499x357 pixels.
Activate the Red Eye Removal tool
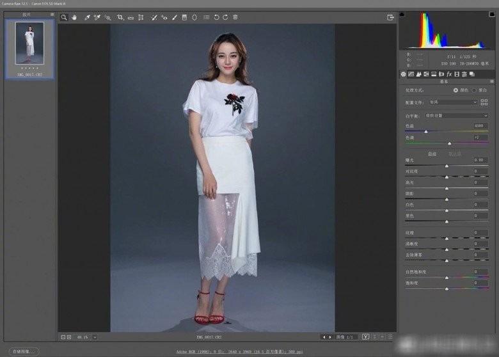164,17
